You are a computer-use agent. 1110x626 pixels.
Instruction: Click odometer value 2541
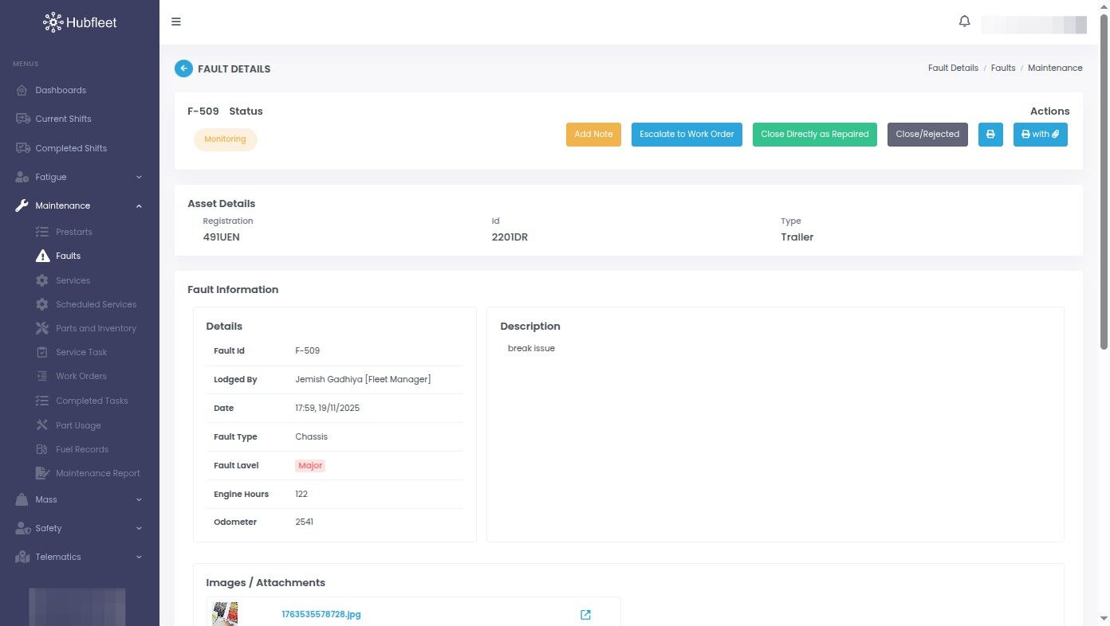[304, 522]
